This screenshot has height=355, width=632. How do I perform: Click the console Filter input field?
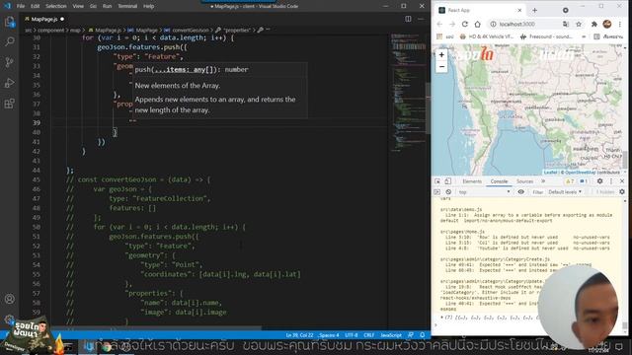coord(538,192)
